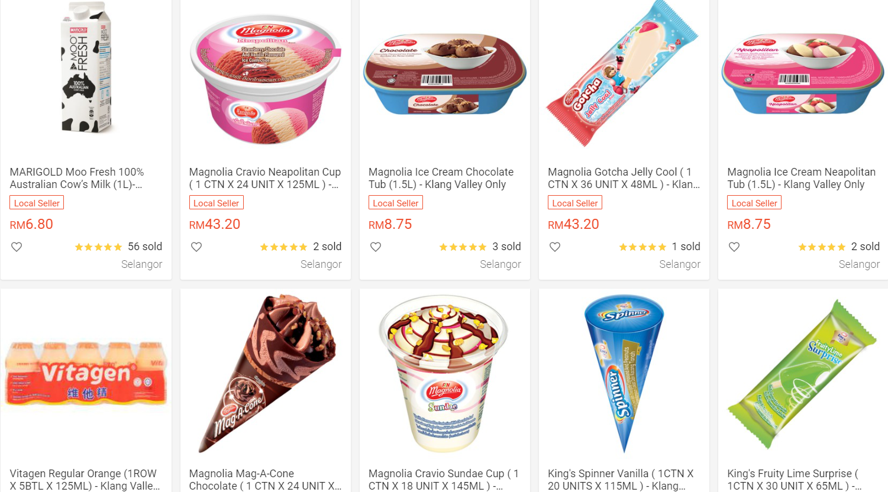This screenshot has height=492, width=888.
Task: Add MARIGOLD Moo Fresh milk to wishlist
Action: click(17, 247)
